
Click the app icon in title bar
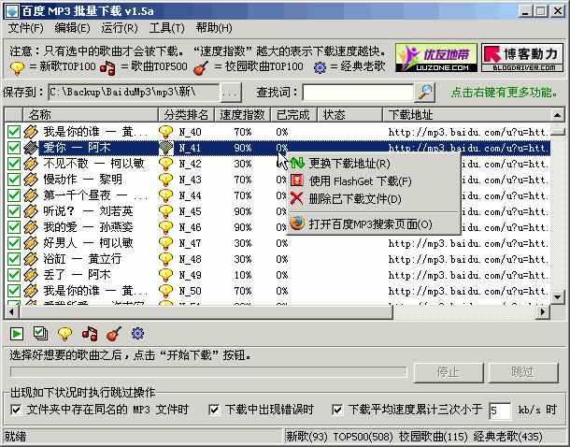coord(12,11)
